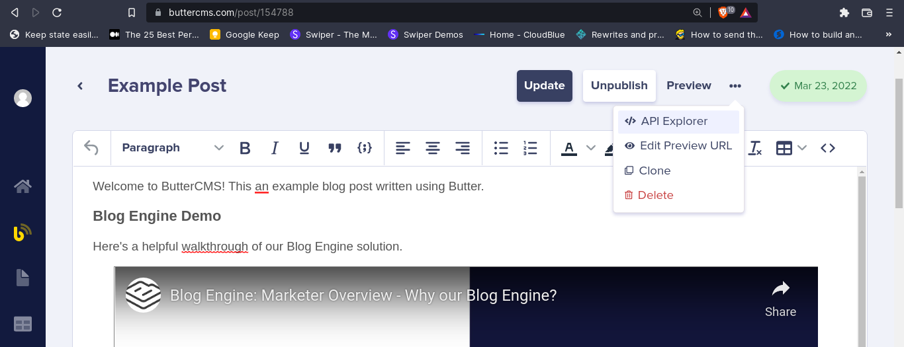Image resolution: width=904 pixels, height=347 pixels.
Task: Go back in browser history
Action: [15, 12]
